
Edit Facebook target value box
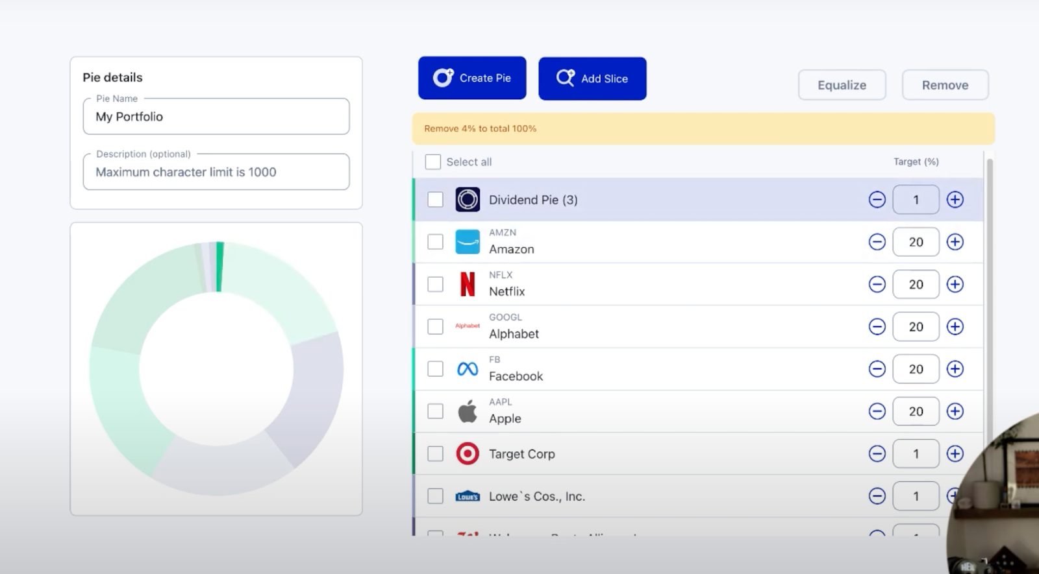pyautogui.click(x=916, y=369)
